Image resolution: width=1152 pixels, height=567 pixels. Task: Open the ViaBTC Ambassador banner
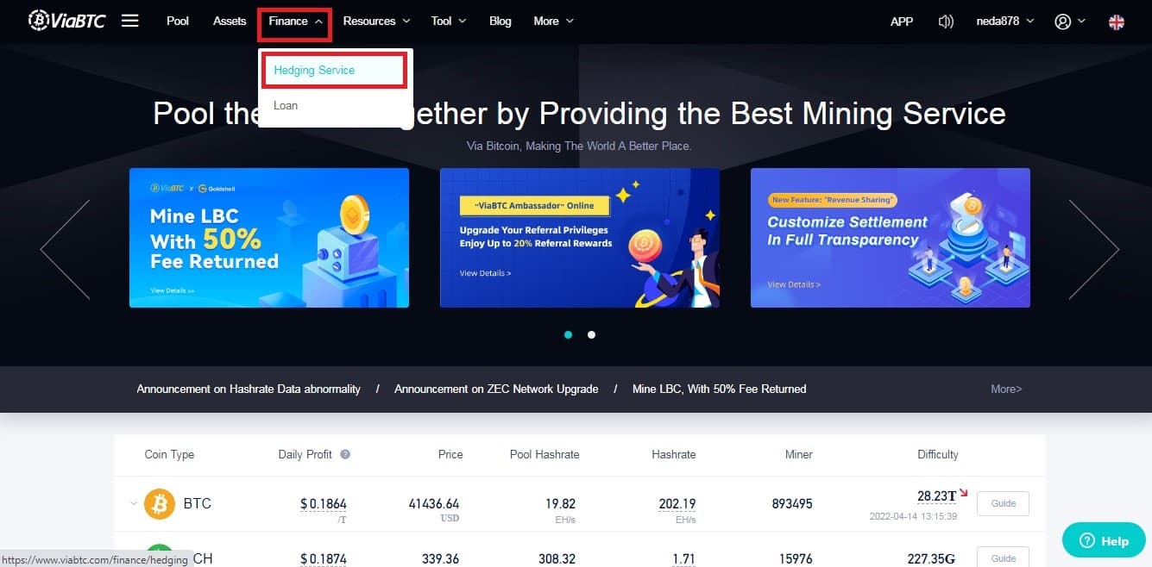coord(580,238)
